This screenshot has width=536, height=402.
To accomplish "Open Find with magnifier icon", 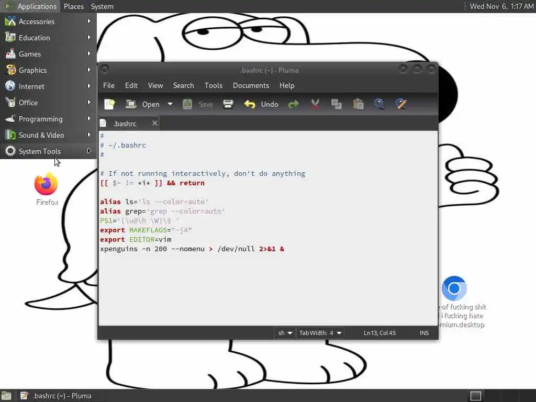I will (x=379, y=104).
